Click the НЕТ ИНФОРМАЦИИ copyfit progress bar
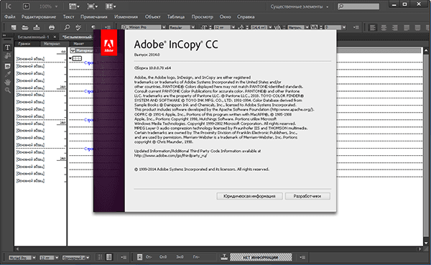This screenshot has height=265, width=431. pyautogui.click(x=261, y=257)
